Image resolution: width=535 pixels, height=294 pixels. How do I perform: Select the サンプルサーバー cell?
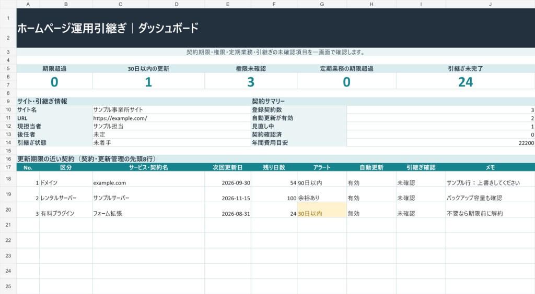pyautogui.click(x=148, y=194)
